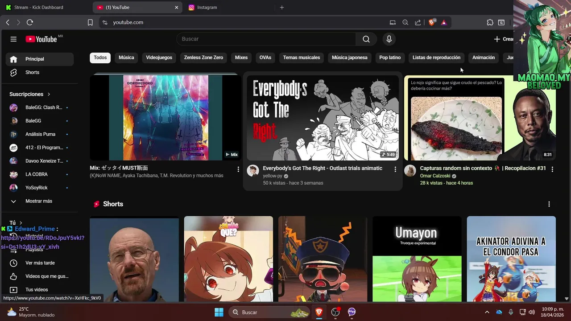The width and height of the screenshot is (571, 321).
Task: Open the browser extensions puzzle icon
Action: 490,22
